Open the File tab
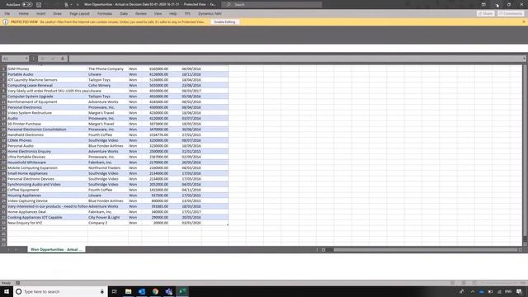This screenshot has width=528, height=297. point(7,13)
